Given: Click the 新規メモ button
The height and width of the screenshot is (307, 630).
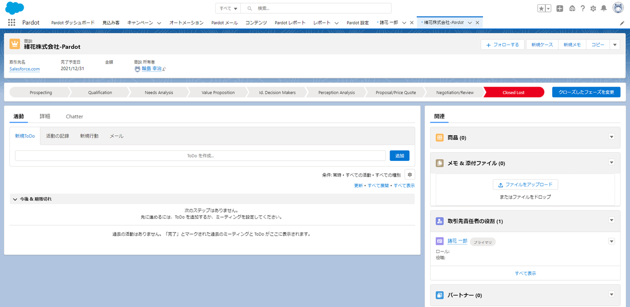Looking at the screenshot, I should click(x=572, y=45).
